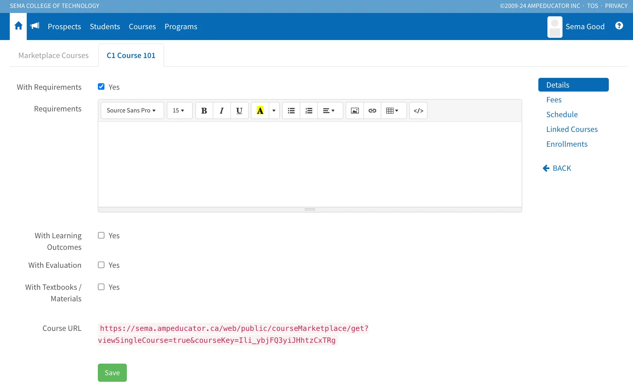Go BACK using the arrow link
This screenshot has width=633, height=390.
coord(557,168)
